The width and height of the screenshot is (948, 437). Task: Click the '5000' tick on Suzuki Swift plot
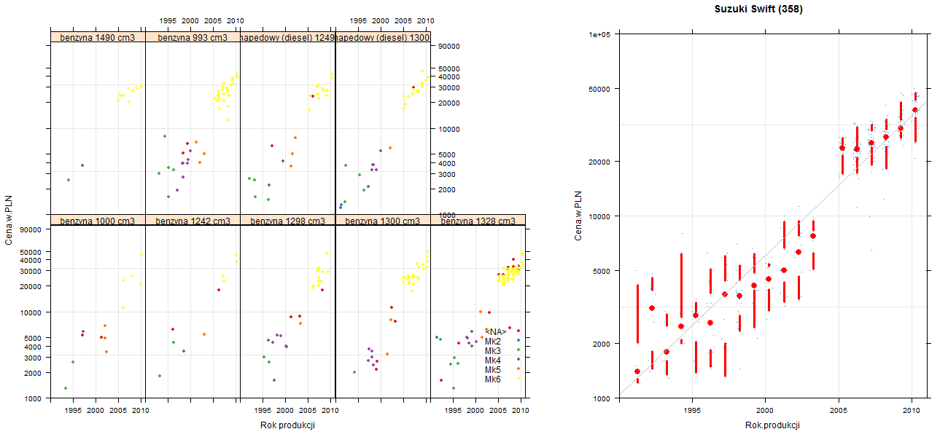click(602, 271)
